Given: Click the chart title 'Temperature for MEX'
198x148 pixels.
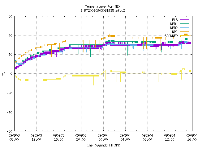Looking at the screenshot, I should [103, 6].
